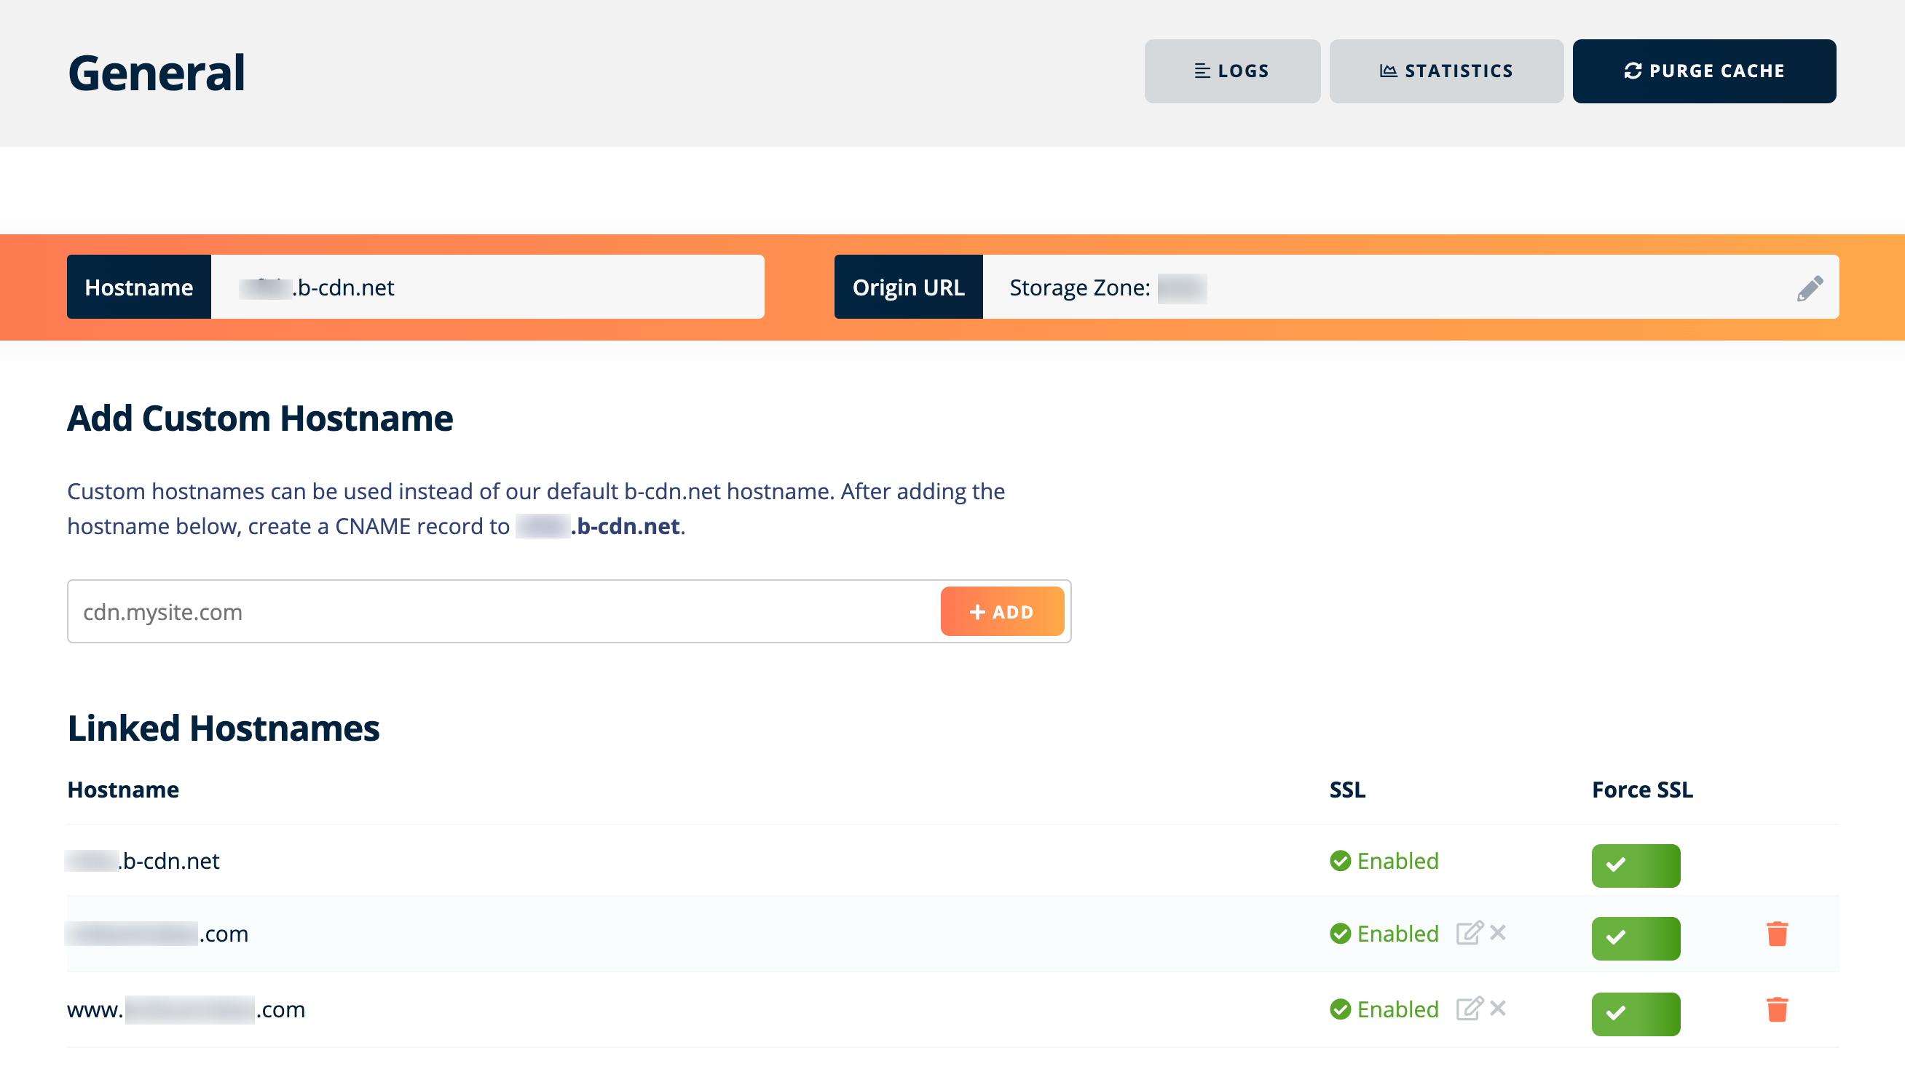1905x1077 pixels.
Task: Click the Enabled SSL status for www row
Action: click(1397, 1010)
